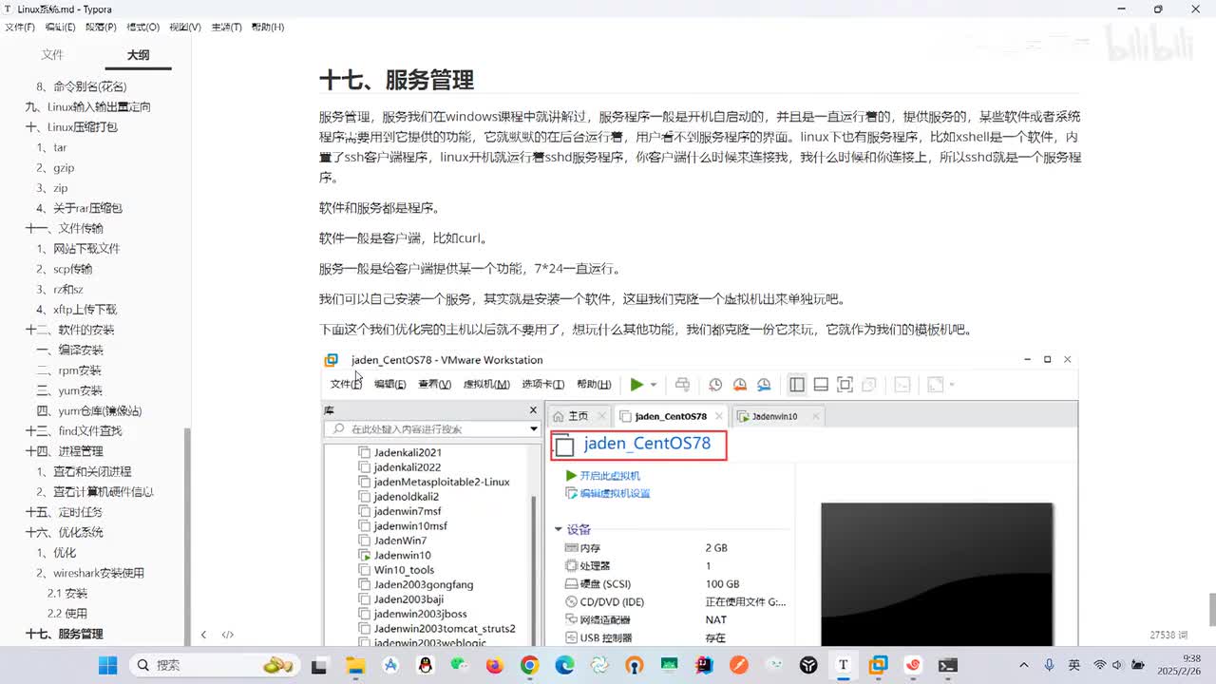Viewport: 1216px width, 684px height.
Task: Open the 文件(F) menu in Typora
Action: tap(20, 28)
